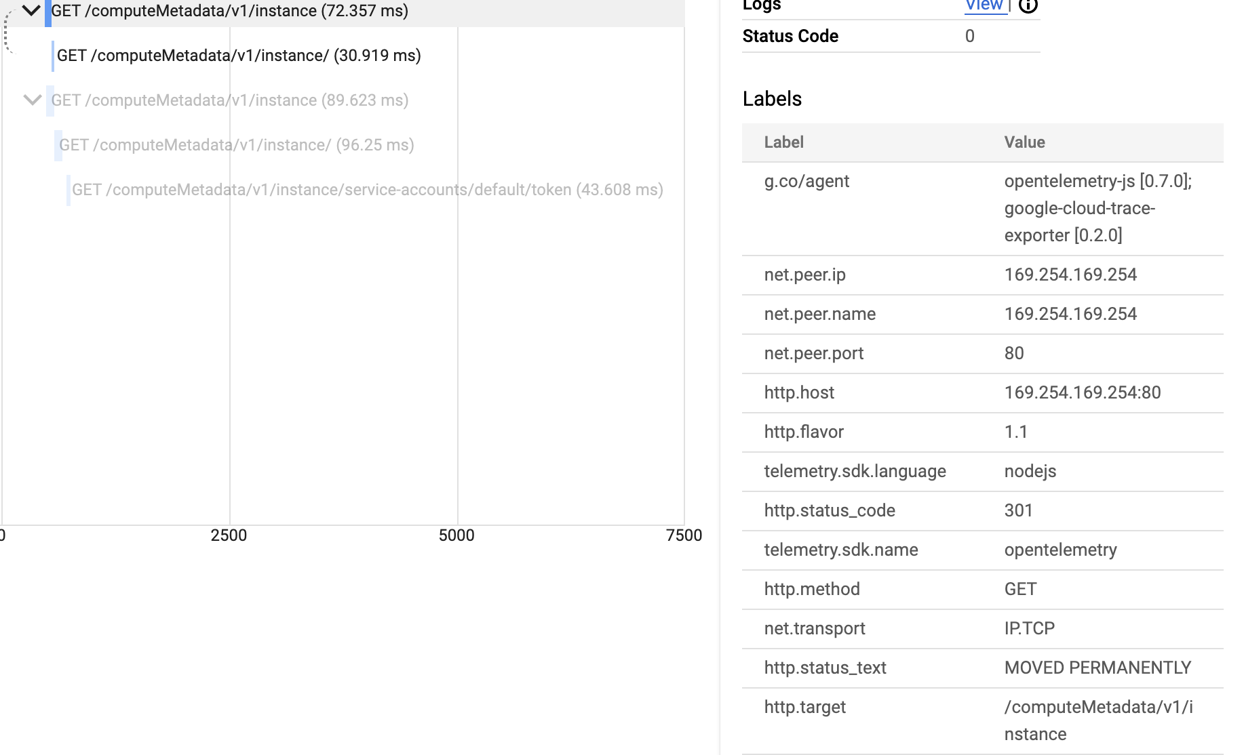Click the Status Code label

[790, 36]
